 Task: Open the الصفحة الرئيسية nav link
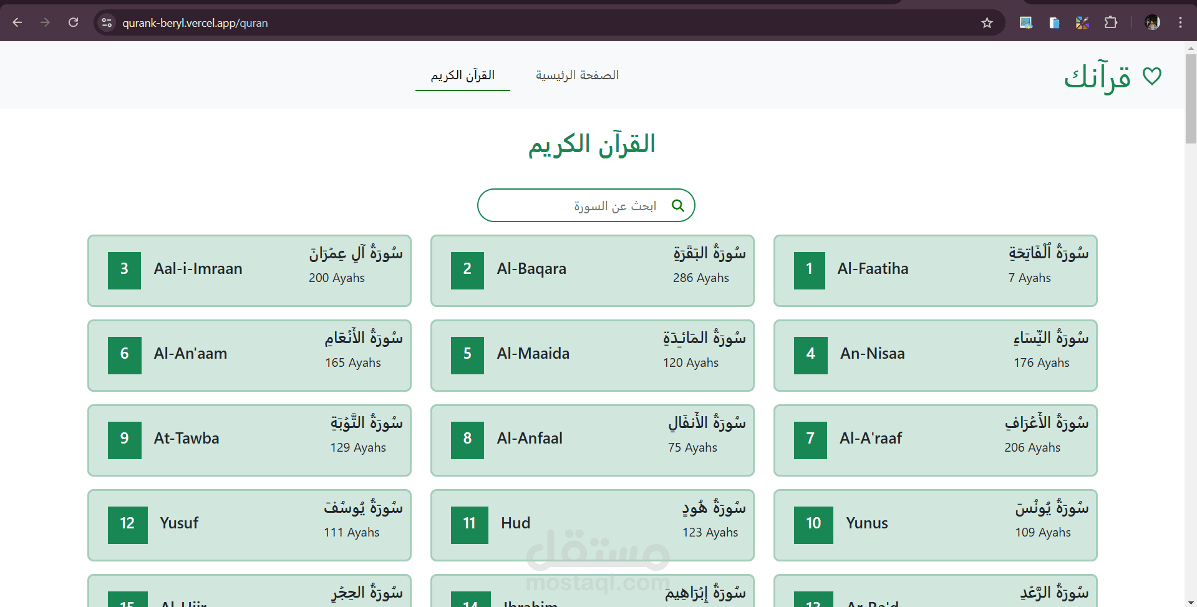pos(577,75)
